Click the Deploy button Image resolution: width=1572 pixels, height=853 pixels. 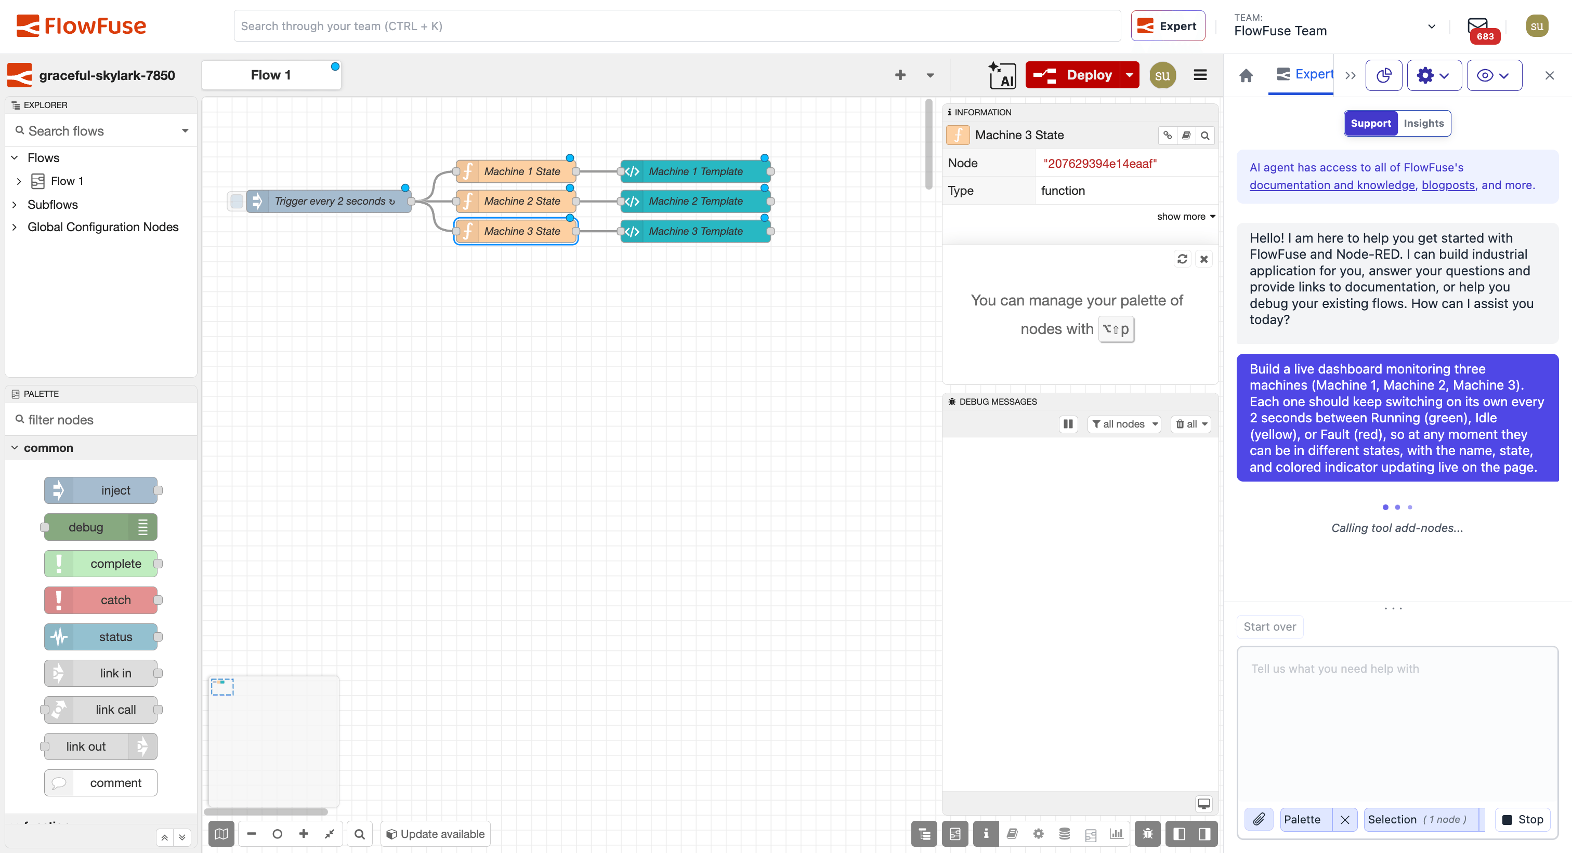pos(1073,75)
